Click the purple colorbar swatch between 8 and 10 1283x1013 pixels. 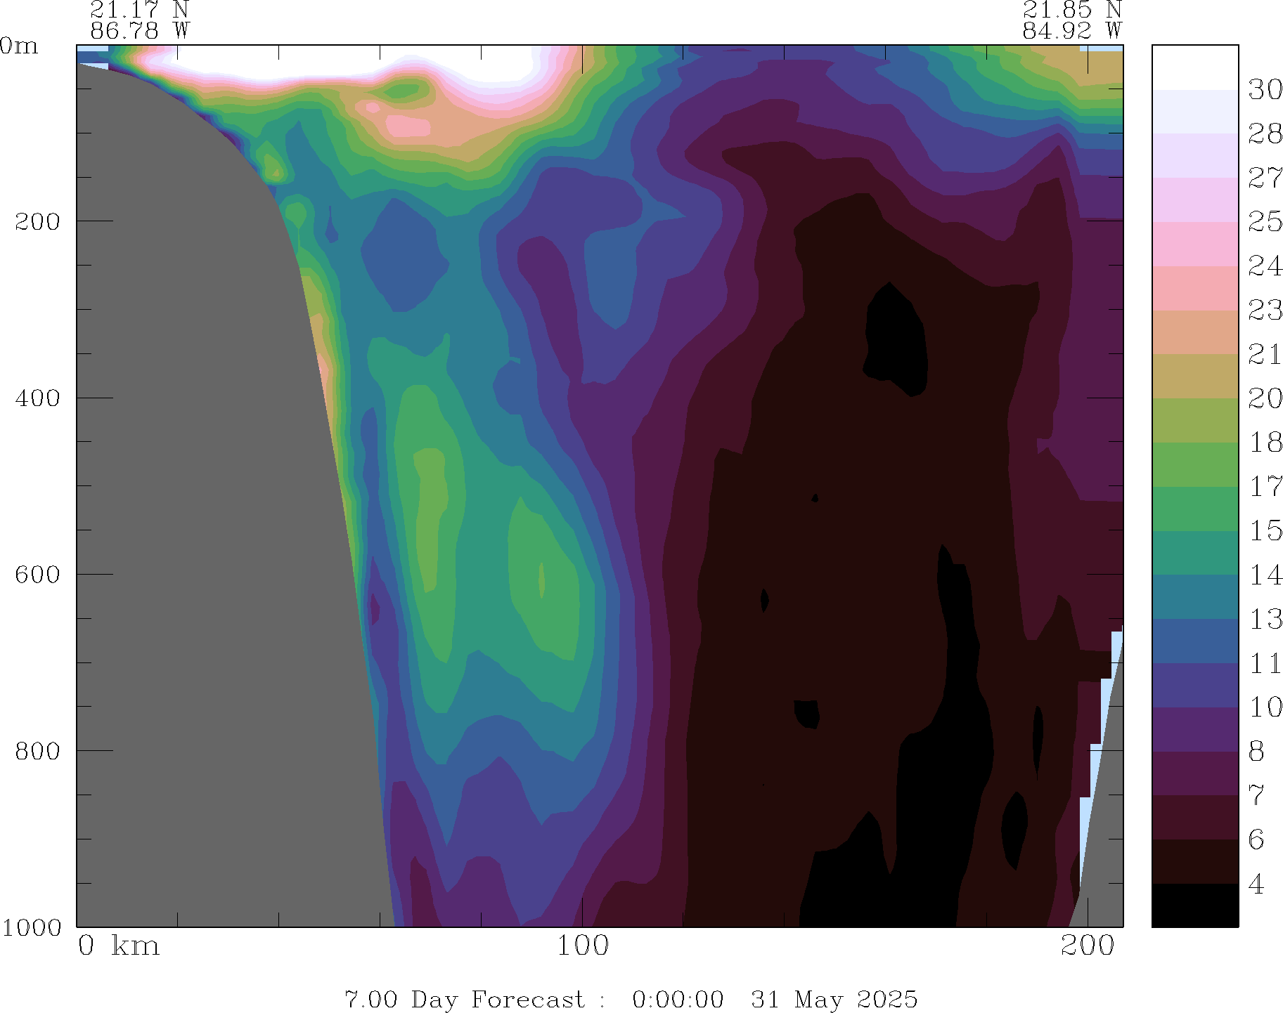pos(1194,728)
